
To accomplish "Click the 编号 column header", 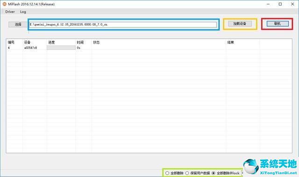I will [x=11, y=42].
